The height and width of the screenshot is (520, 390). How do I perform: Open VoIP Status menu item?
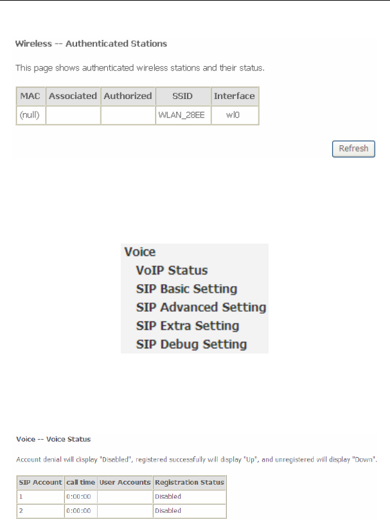[172, 271]
